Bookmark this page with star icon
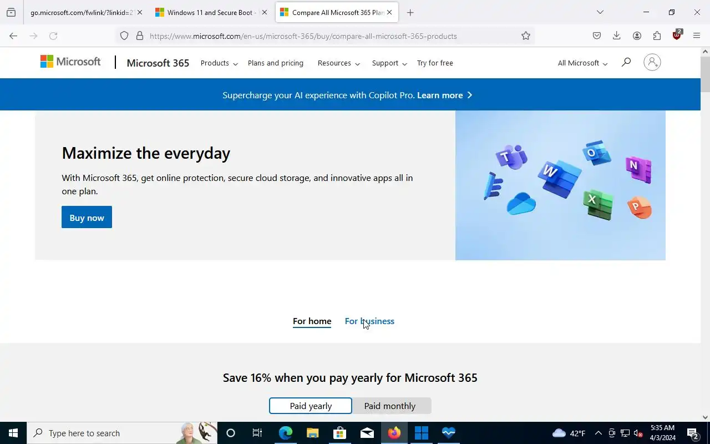 click(526, 36)
